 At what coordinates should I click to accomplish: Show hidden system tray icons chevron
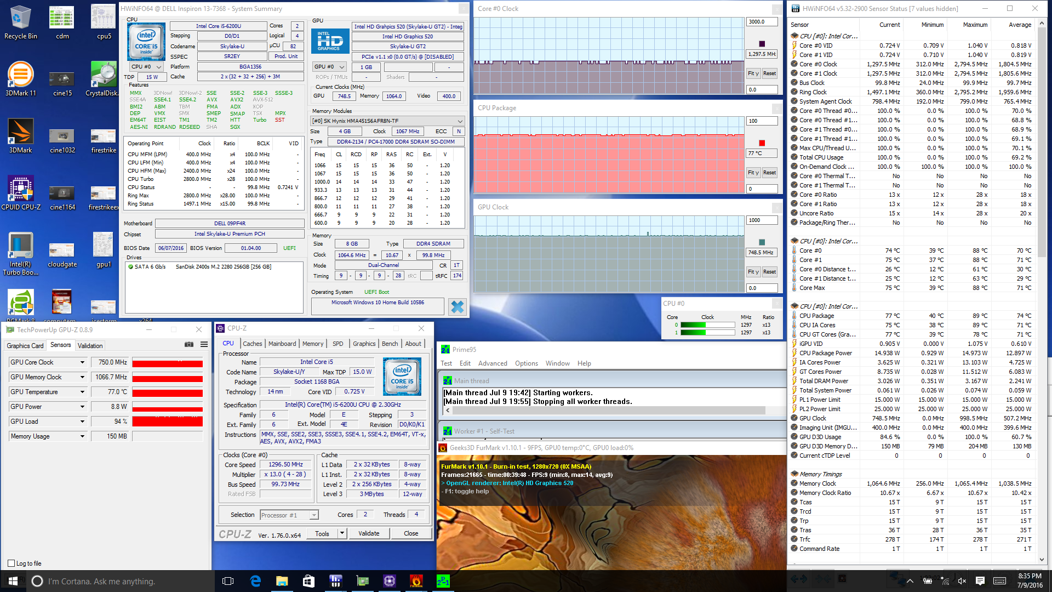910,581
